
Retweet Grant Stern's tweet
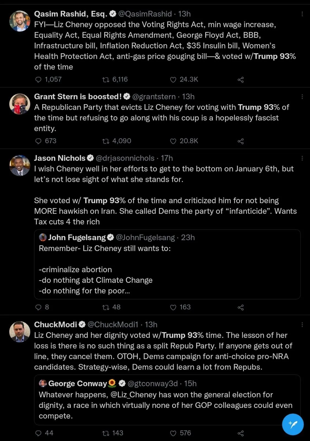tap(106, 141)
